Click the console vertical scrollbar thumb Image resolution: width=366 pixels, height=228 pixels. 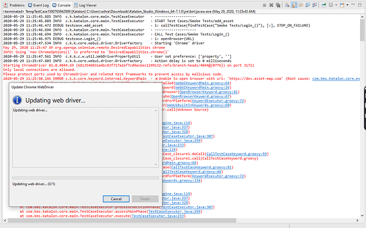[362, 30]
